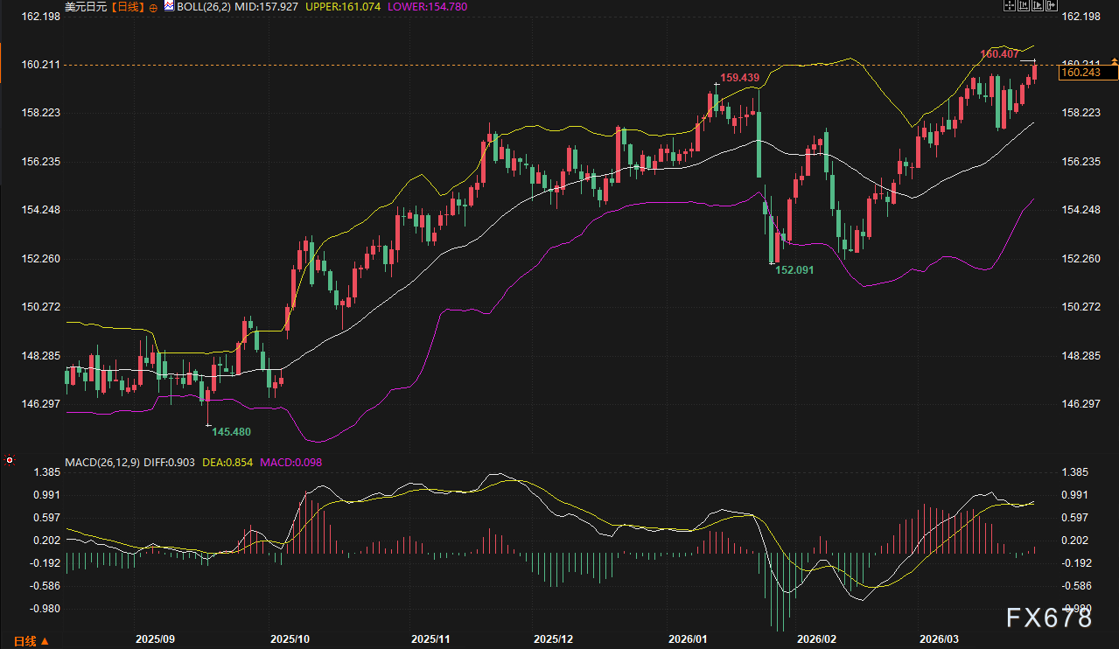Click the orange circle-plus icon beside 日线
This screenshot has width=1119, height=649.
(x=154, y=7)
